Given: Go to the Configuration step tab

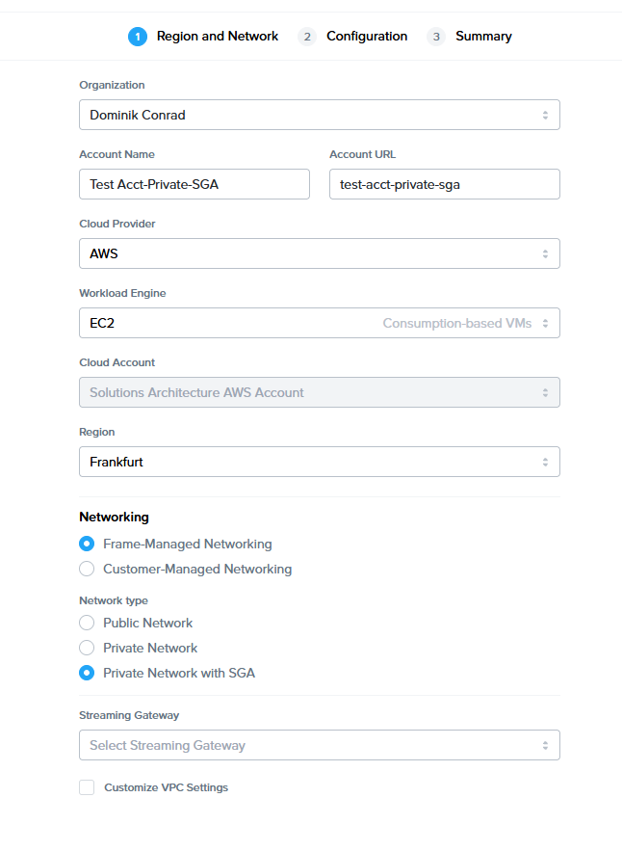Looking at the screenshot, I should coord(366,37).
